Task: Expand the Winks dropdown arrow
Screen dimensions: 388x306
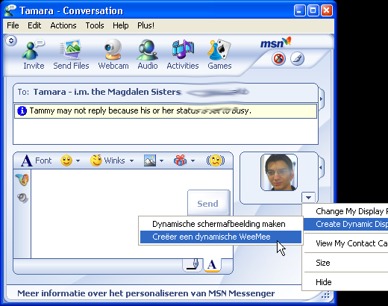Action: 131,161
